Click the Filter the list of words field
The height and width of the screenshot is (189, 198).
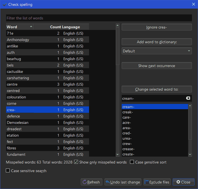[99, 18]
